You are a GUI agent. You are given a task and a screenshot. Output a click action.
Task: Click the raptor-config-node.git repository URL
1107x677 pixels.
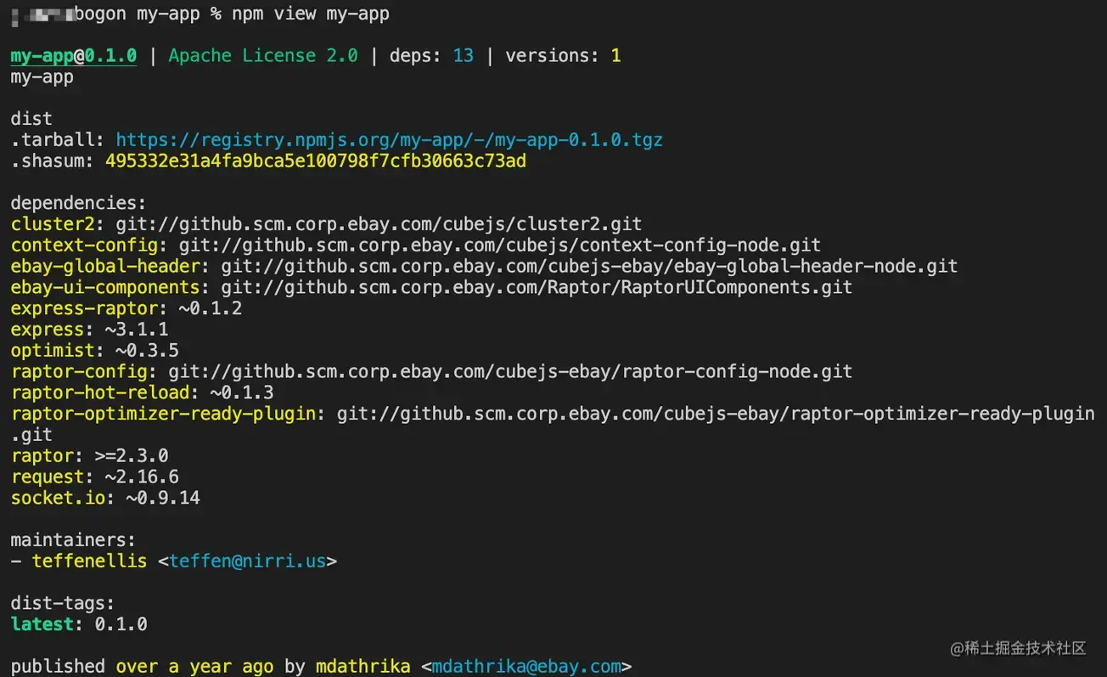pyautogui.click(x=510, y=371)
